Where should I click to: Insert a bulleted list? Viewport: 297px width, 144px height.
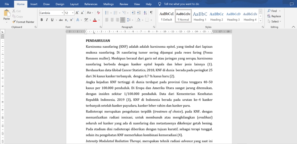tap(107, 13)
